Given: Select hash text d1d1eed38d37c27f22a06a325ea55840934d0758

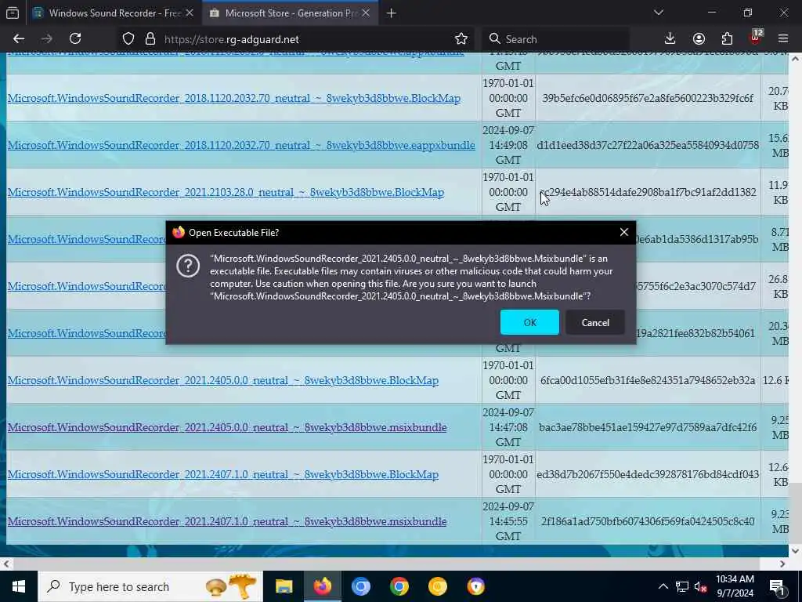Looking at the screenshot, I should coord(648,145).
